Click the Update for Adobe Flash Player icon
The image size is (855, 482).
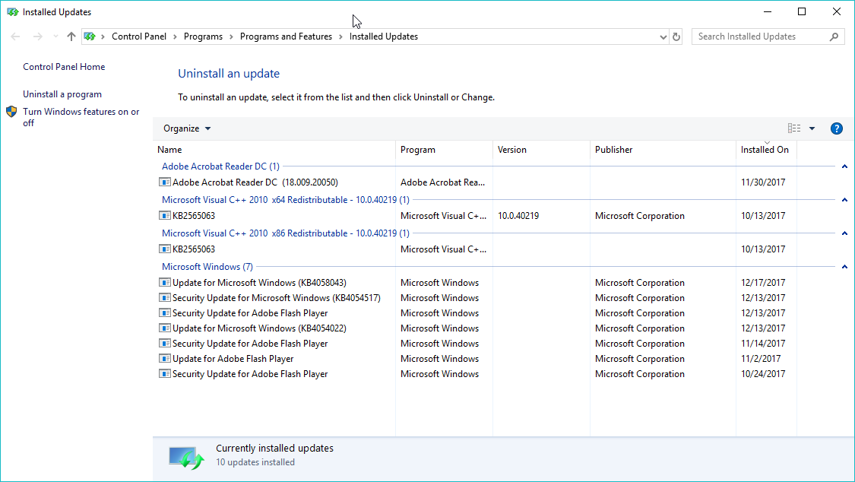(x=164, y=359)
